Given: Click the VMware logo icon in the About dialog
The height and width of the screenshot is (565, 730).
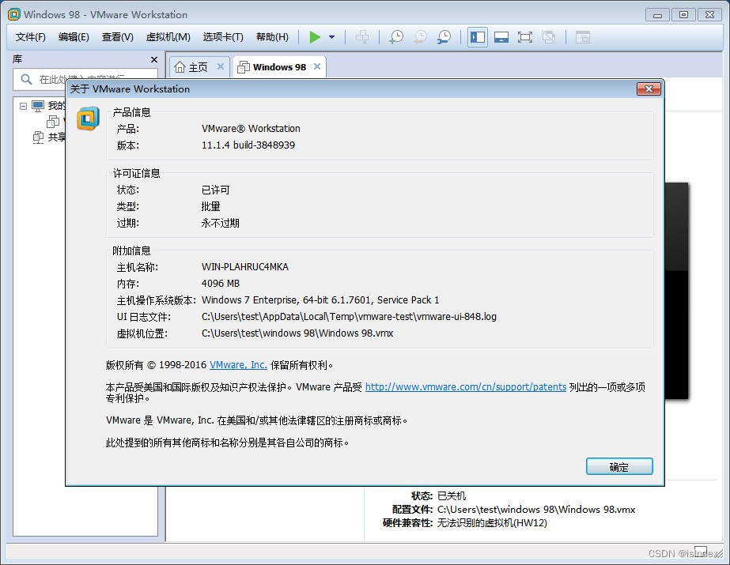Looking at the screenshot, I should [89, 119].
